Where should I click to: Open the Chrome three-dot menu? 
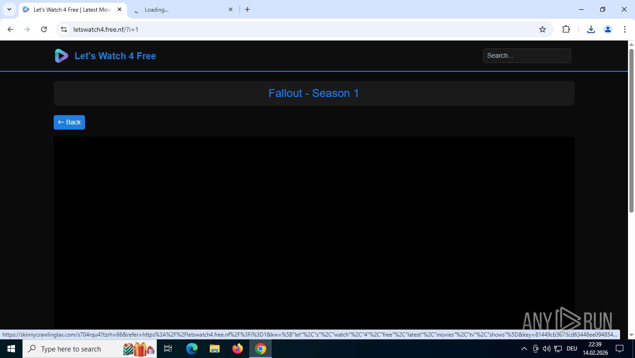pos(625,29)
